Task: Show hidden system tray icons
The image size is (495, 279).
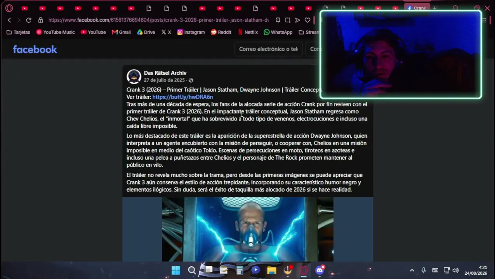Action: 412,270
